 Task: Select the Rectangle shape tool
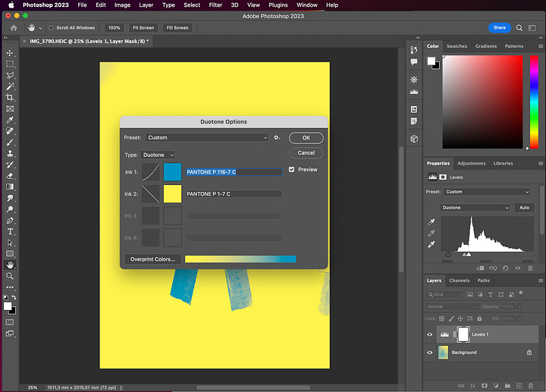click(10, 254)
